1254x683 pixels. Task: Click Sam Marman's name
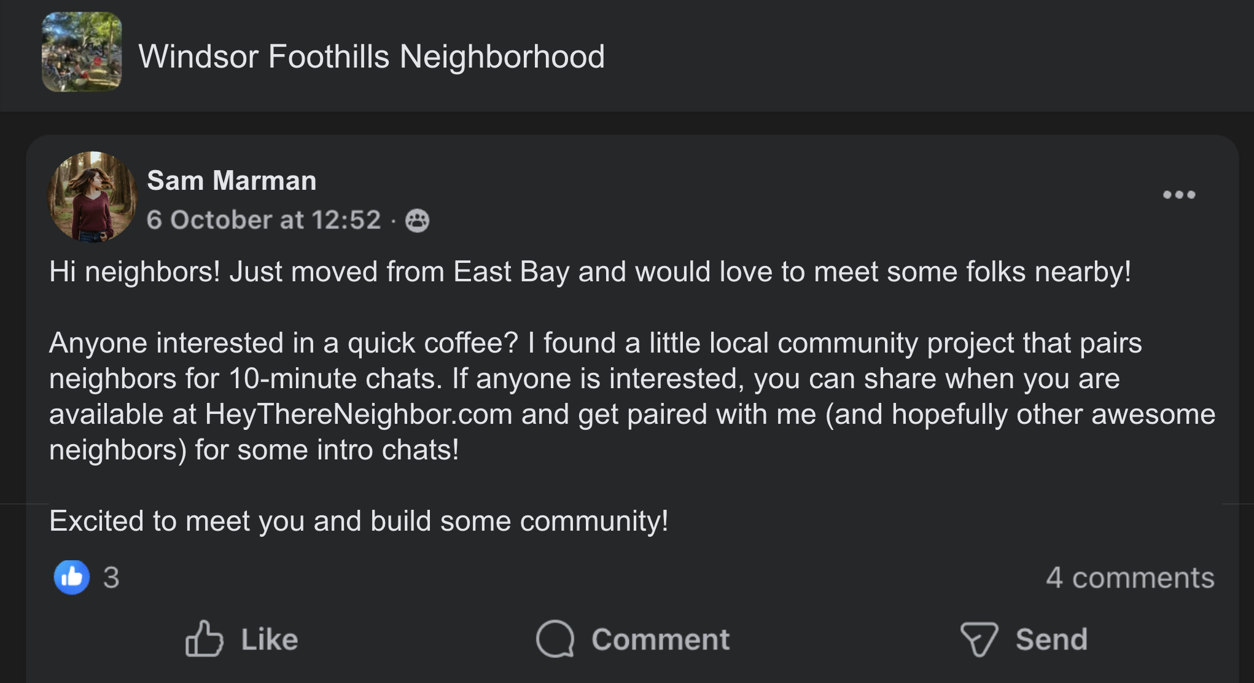[231, 180]
